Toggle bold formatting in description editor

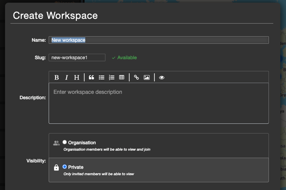point(56,77)
